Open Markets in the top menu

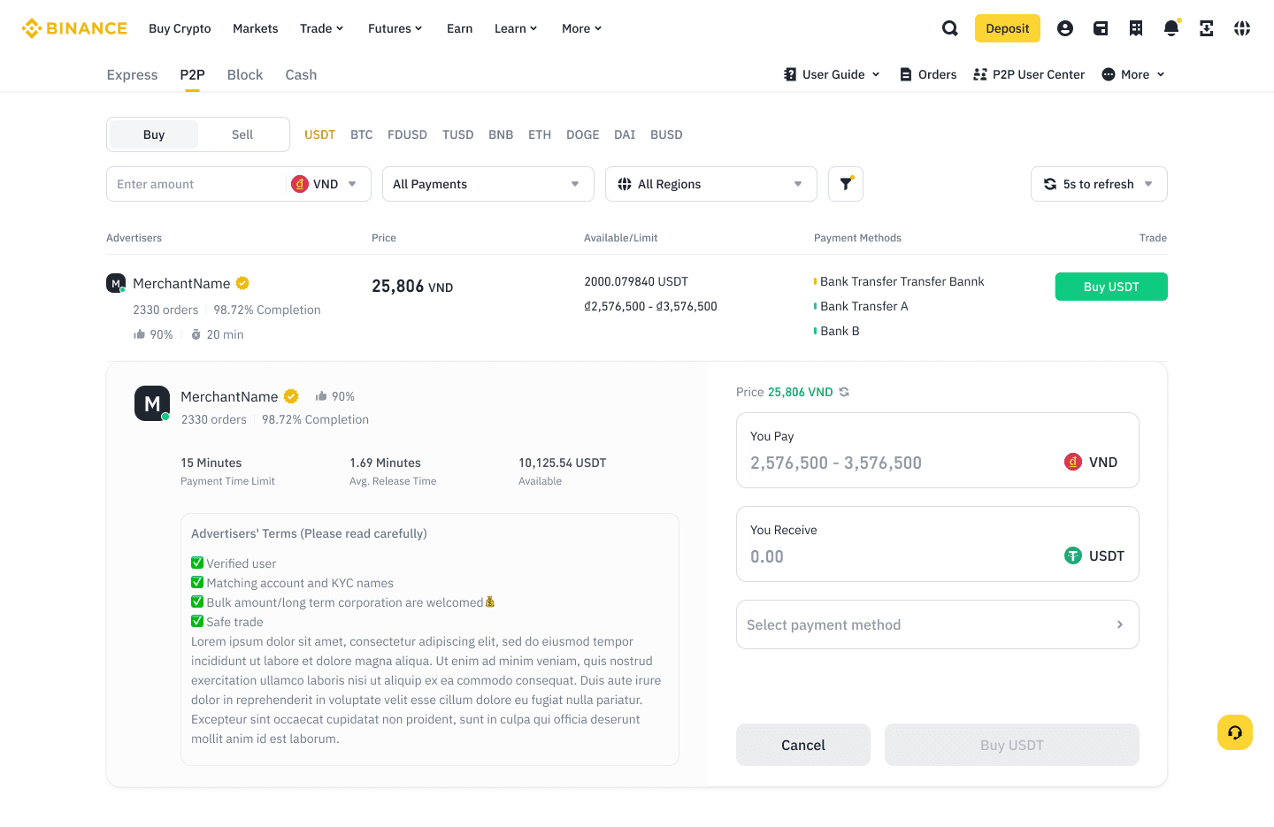pos(255,28)
